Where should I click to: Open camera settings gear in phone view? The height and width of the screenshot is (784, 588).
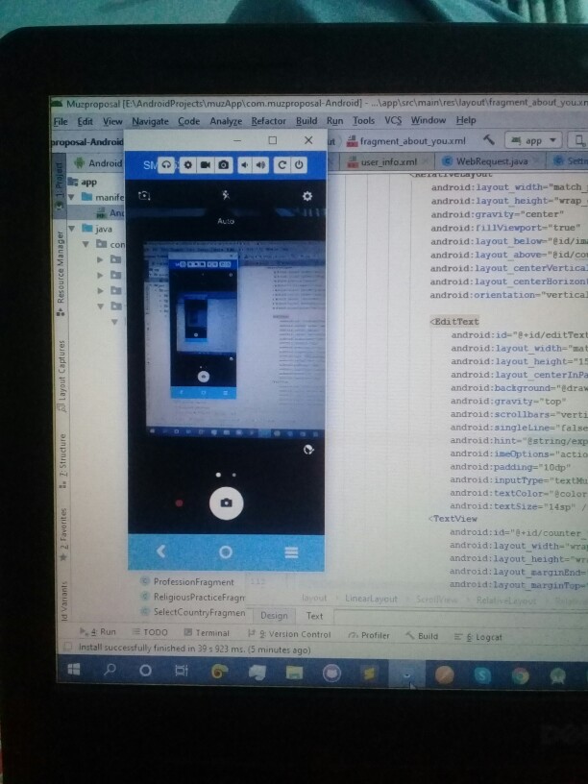(307, 196)
